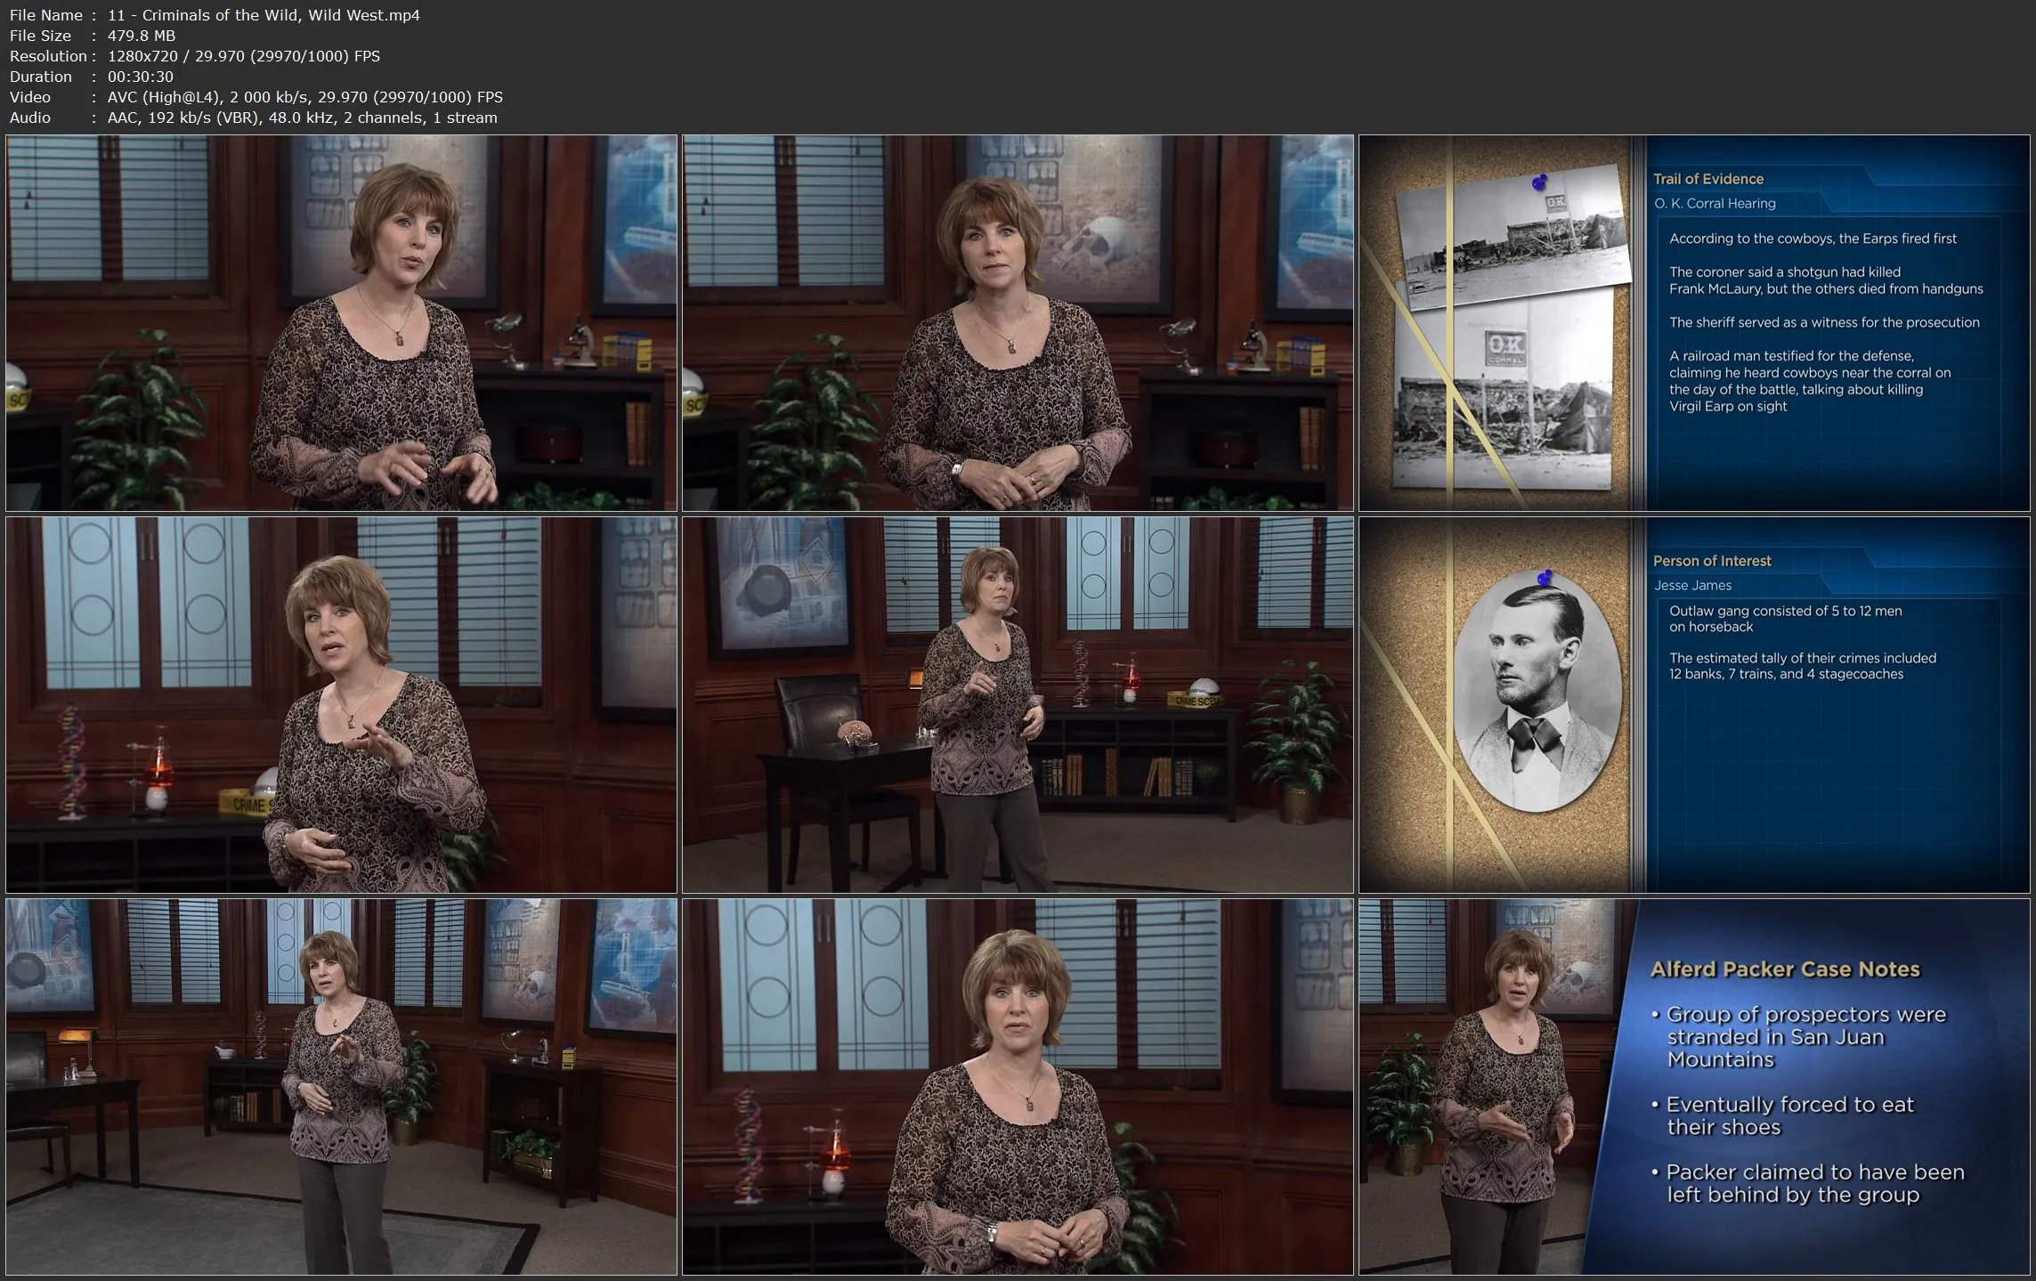2036x1281 pixels.
Task: Click text '12 banks, 7 trains, and 4 stagecoaches'
Action: 1786,674
